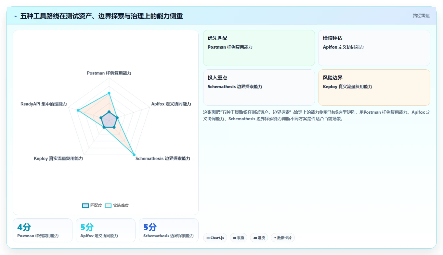Select the 进度 tag chip
443x255 pixels.
click(x=259, y=238)
